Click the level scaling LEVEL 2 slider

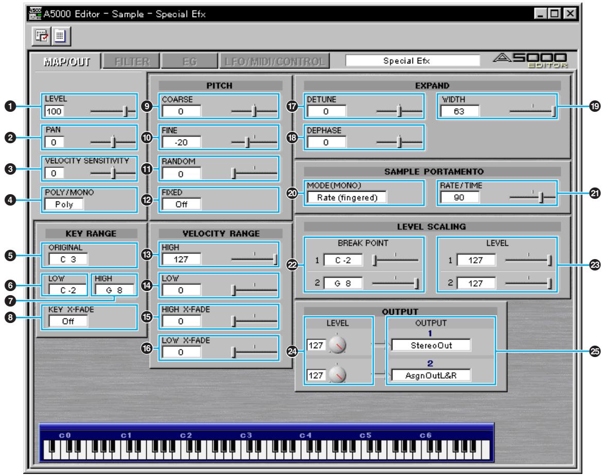[528, 283]
